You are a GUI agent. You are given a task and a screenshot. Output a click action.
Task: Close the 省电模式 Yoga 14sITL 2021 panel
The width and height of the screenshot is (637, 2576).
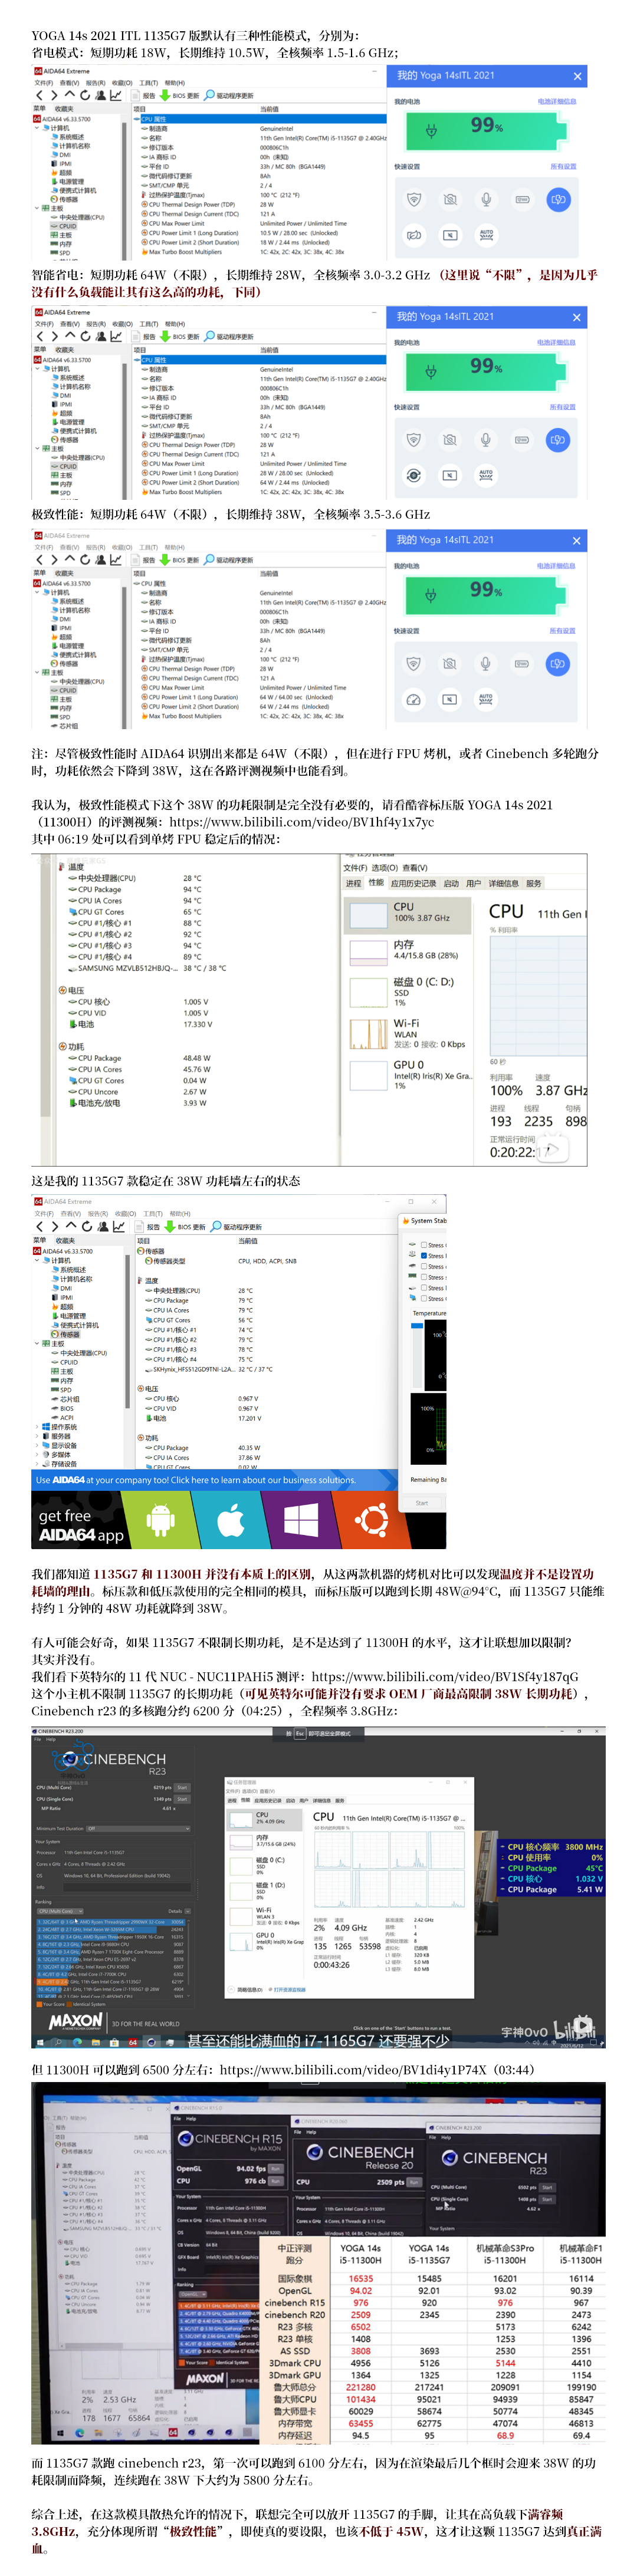point(577,76)
